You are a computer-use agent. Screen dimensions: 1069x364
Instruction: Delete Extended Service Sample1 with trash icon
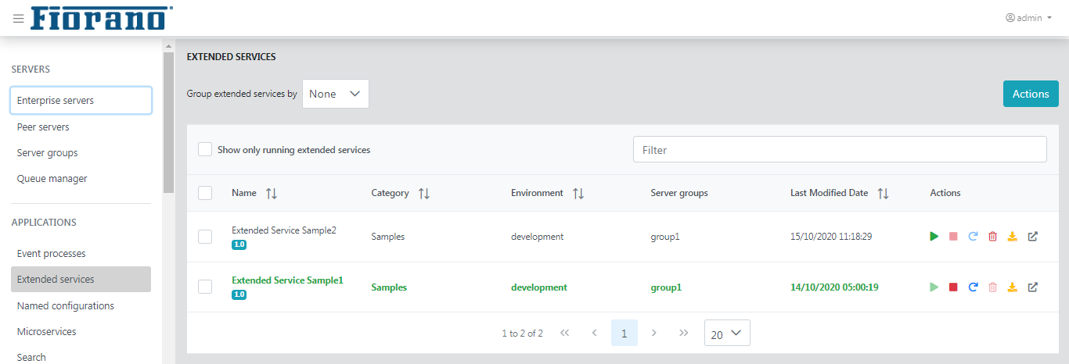pos(992,287)
